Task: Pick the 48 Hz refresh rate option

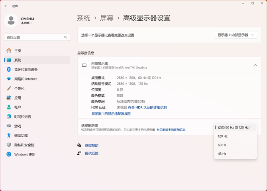Action: (x=235, y=154)
